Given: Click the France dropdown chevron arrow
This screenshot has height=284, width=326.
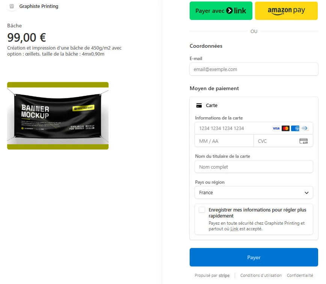Looking at the screenshot, I should coord(306,193).
